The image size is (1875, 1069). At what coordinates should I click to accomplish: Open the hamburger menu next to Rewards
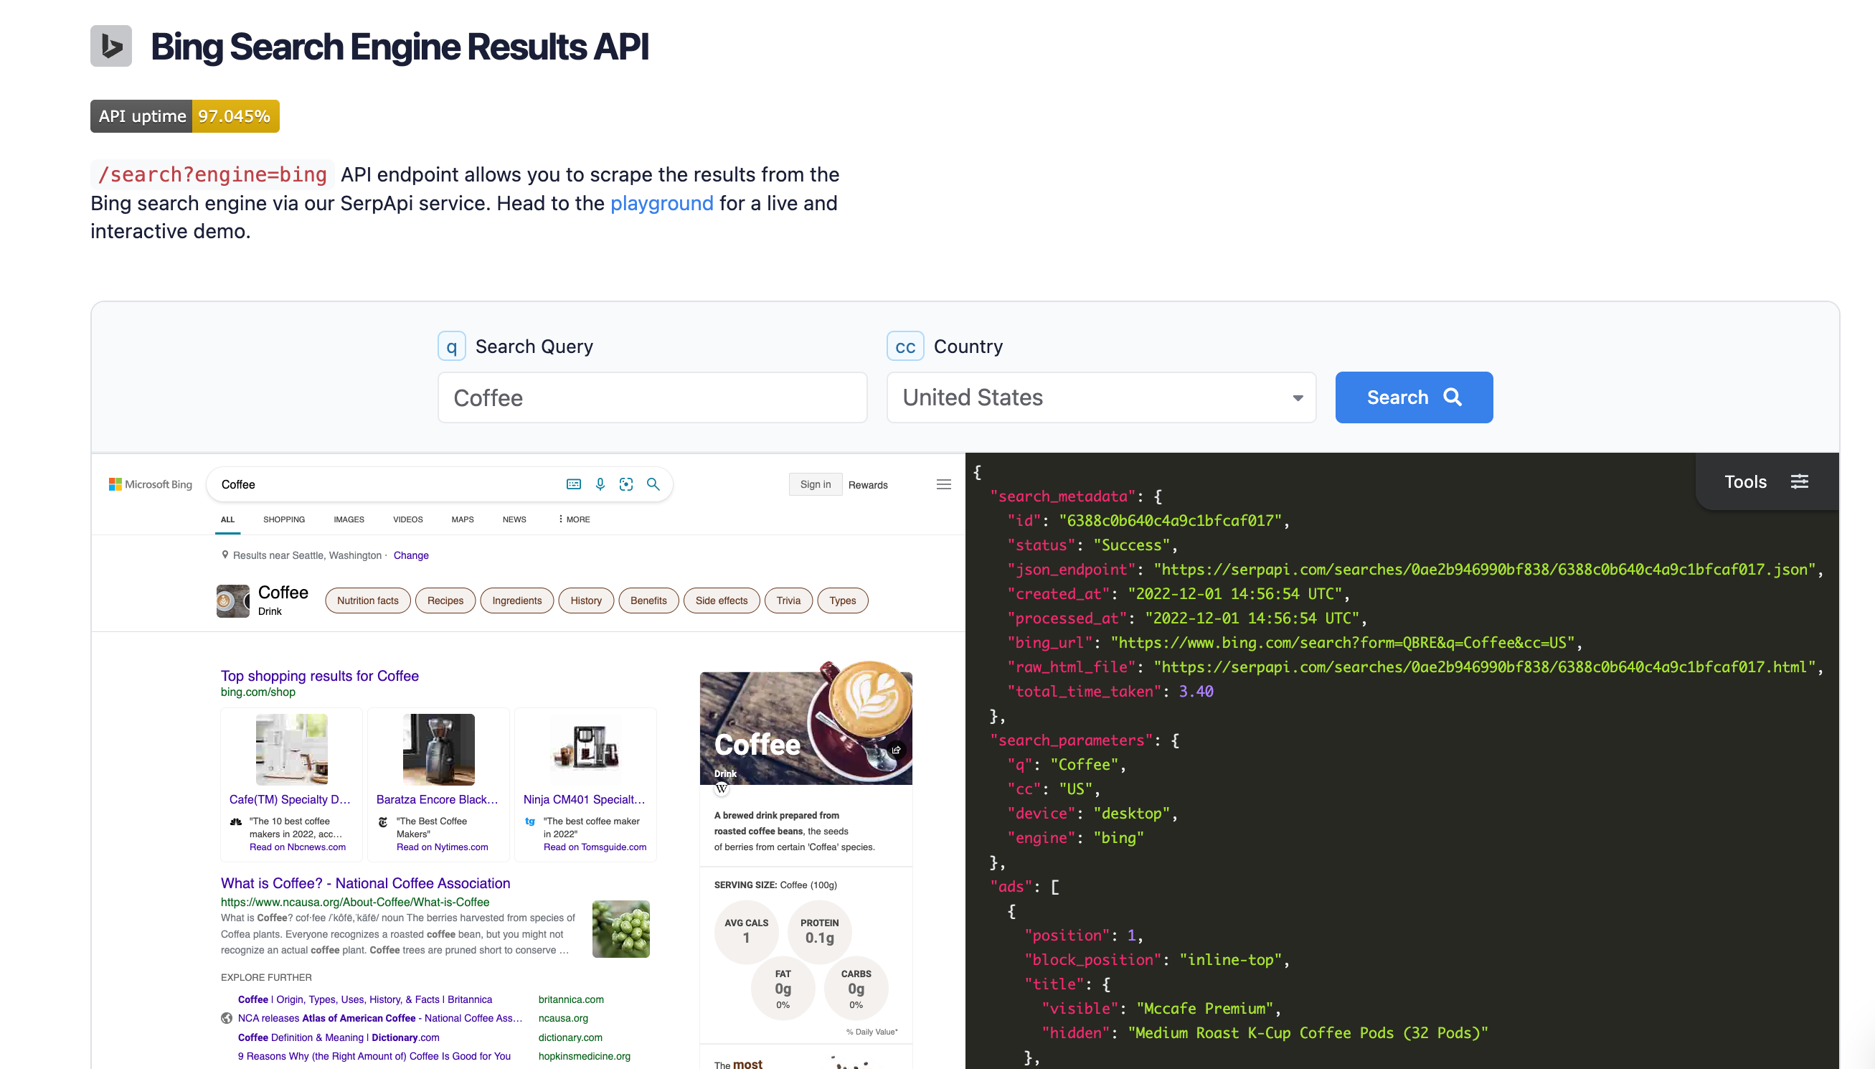pos(944,484)
